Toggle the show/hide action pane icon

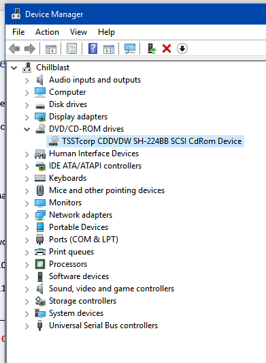(109, 49)
